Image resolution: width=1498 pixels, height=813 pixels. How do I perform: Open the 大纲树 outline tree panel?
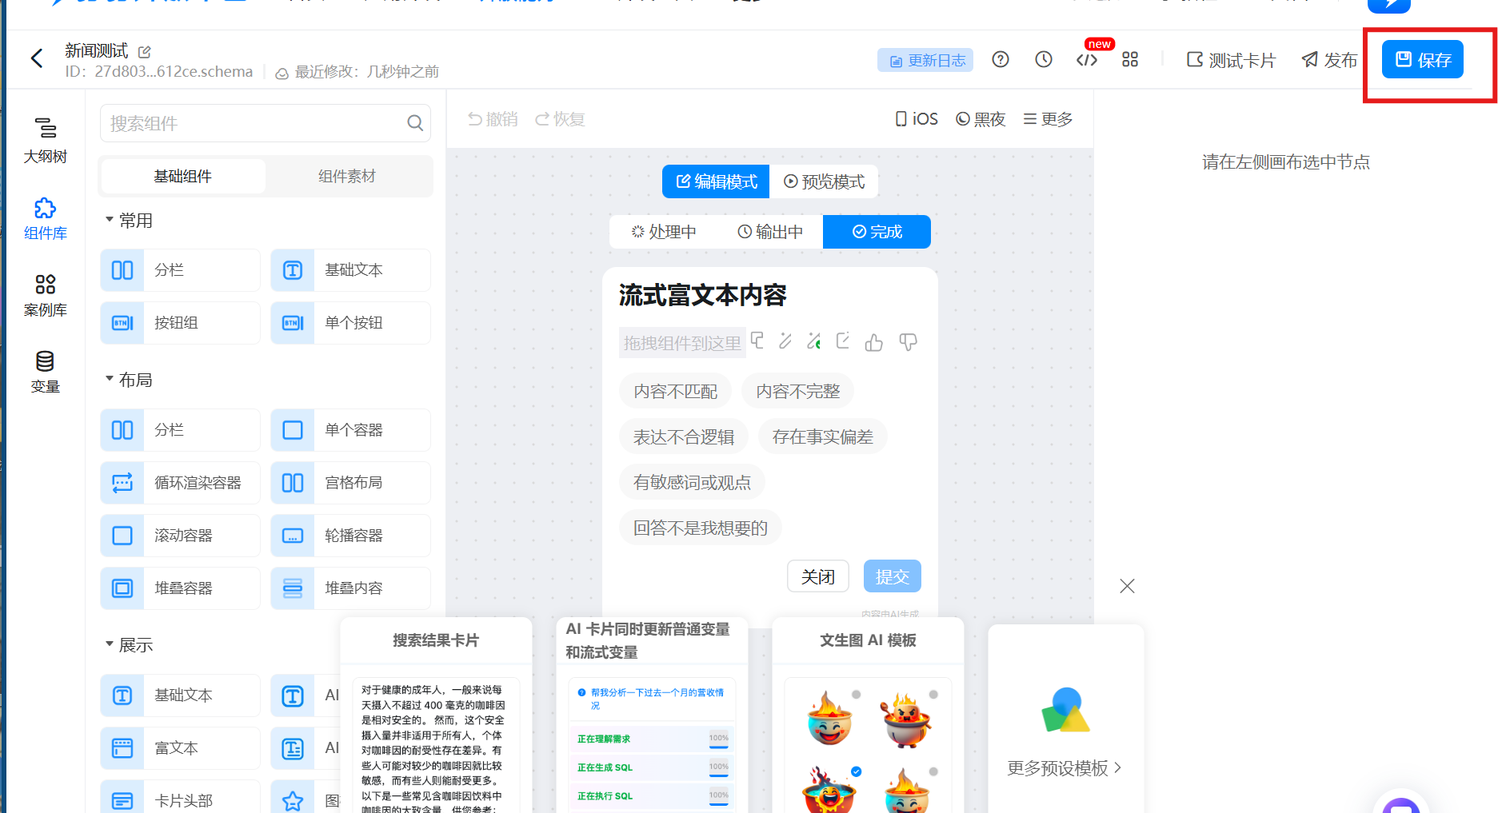coord(46,141)
